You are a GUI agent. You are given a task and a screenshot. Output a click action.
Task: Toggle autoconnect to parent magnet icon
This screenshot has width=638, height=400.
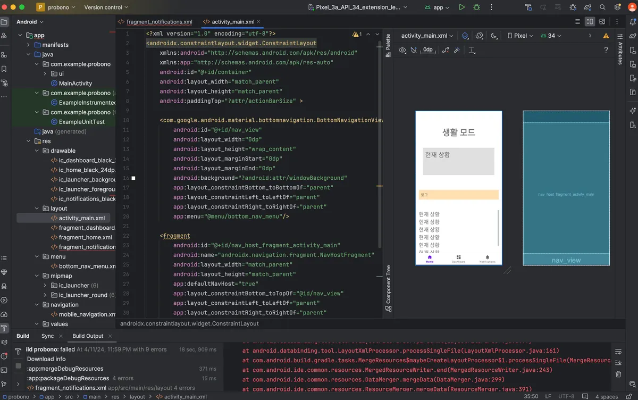click(414, 50)
